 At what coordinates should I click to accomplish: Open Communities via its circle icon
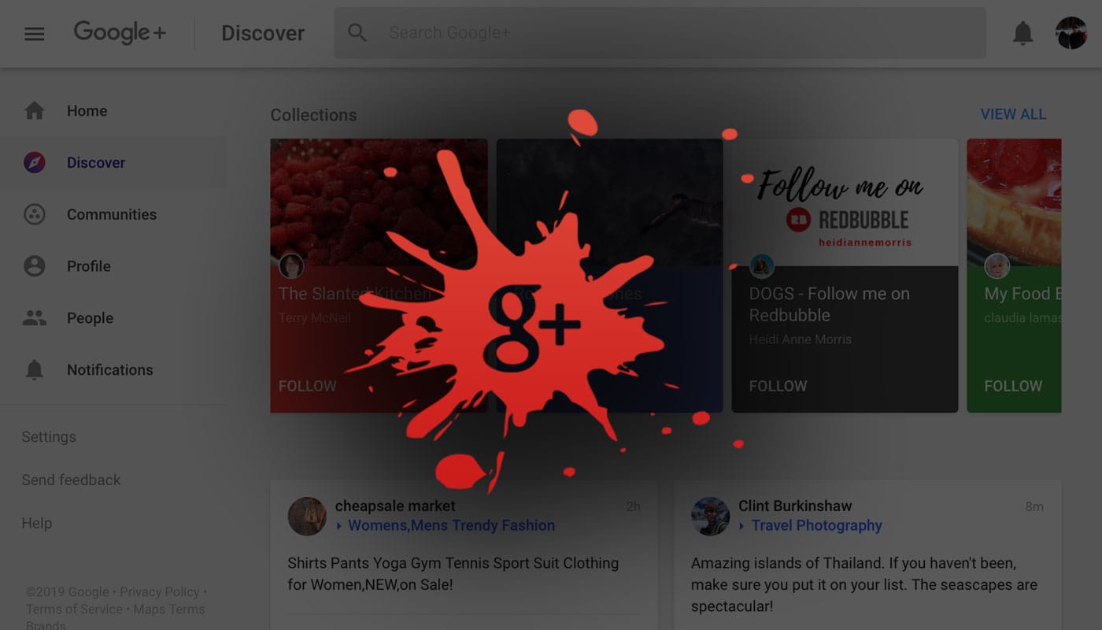pos(35,214)
